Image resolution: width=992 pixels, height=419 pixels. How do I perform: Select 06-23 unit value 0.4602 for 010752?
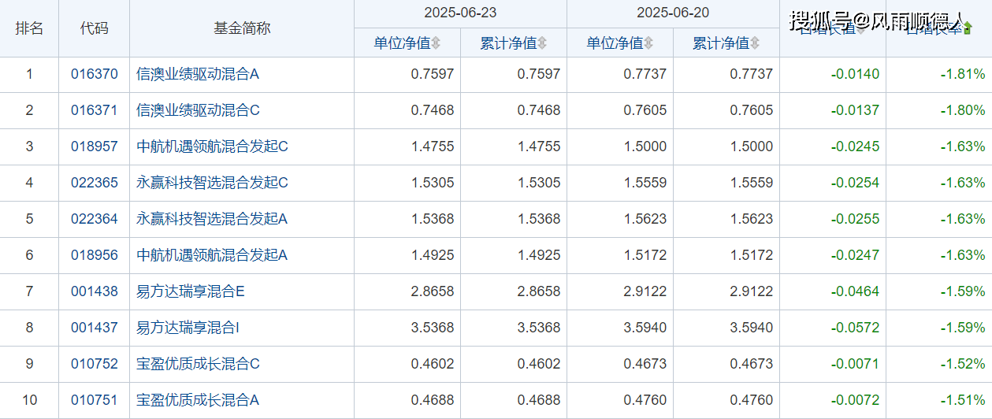pos(433,364)
